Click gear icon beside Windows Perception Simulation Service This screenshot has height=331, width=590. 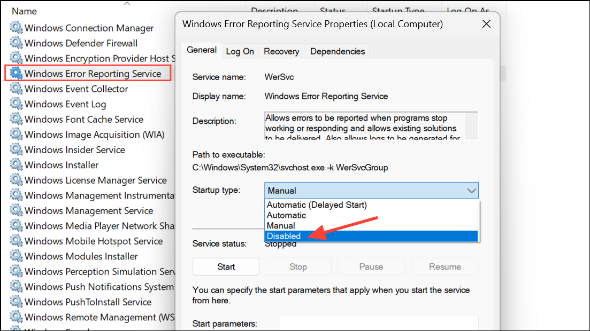click(16, 271)
